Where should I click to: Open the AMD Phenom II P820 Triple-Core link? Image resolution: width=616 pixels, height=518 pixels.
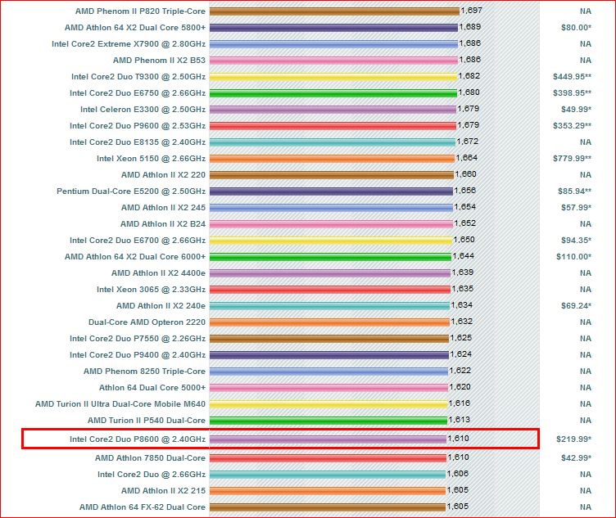(x=140, y=11)
